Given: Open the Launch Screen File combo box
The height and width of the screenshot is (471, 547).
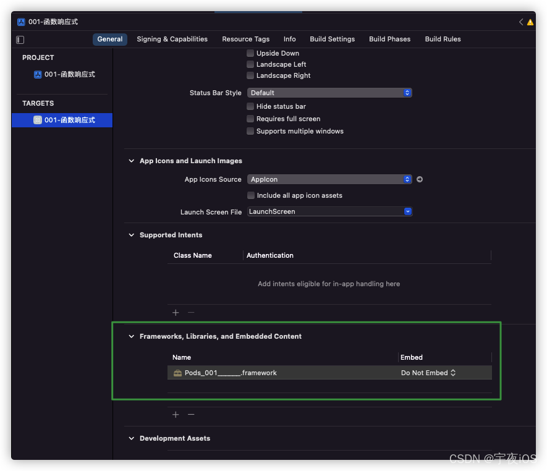Looking at the screenshot, I should [407, 212].
